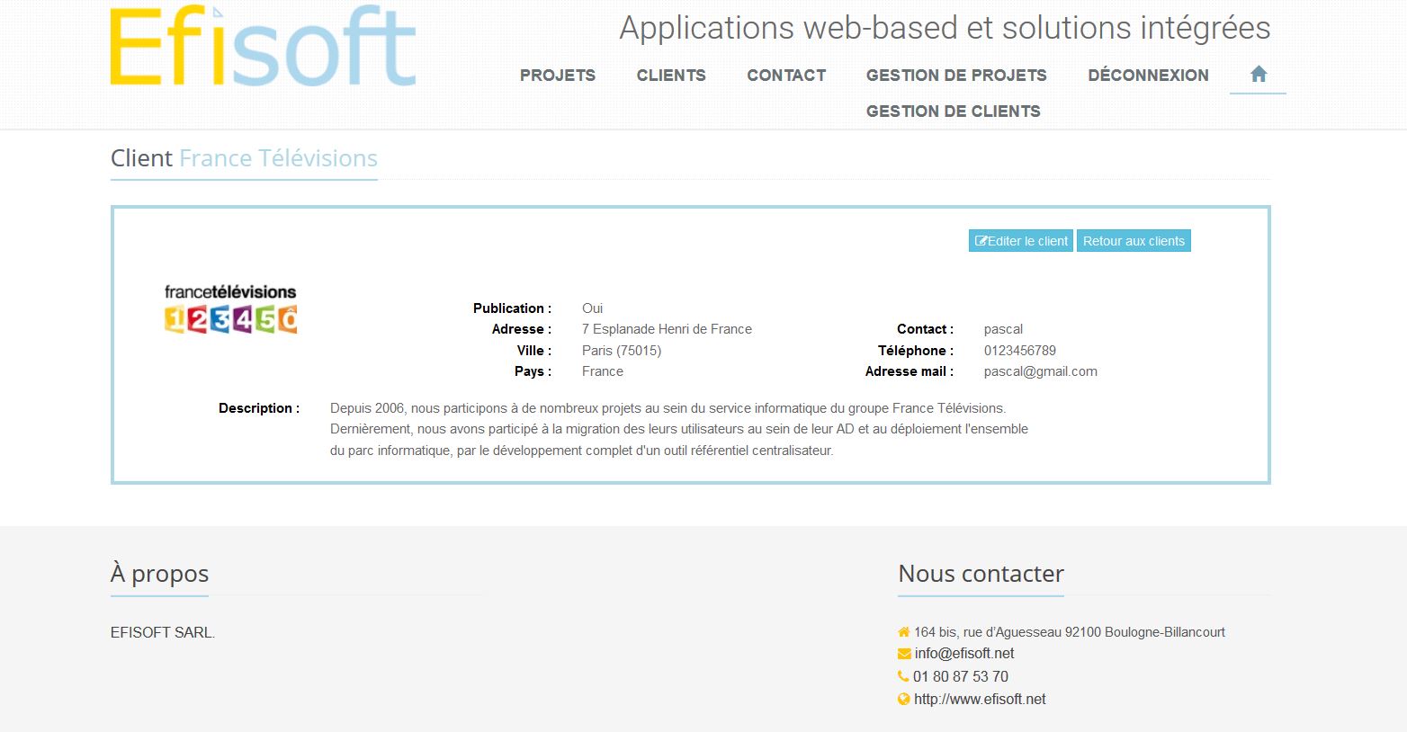Click the globe icon near website URL
The width and height of the screenshot is (1407, 732).
[903, 700]
